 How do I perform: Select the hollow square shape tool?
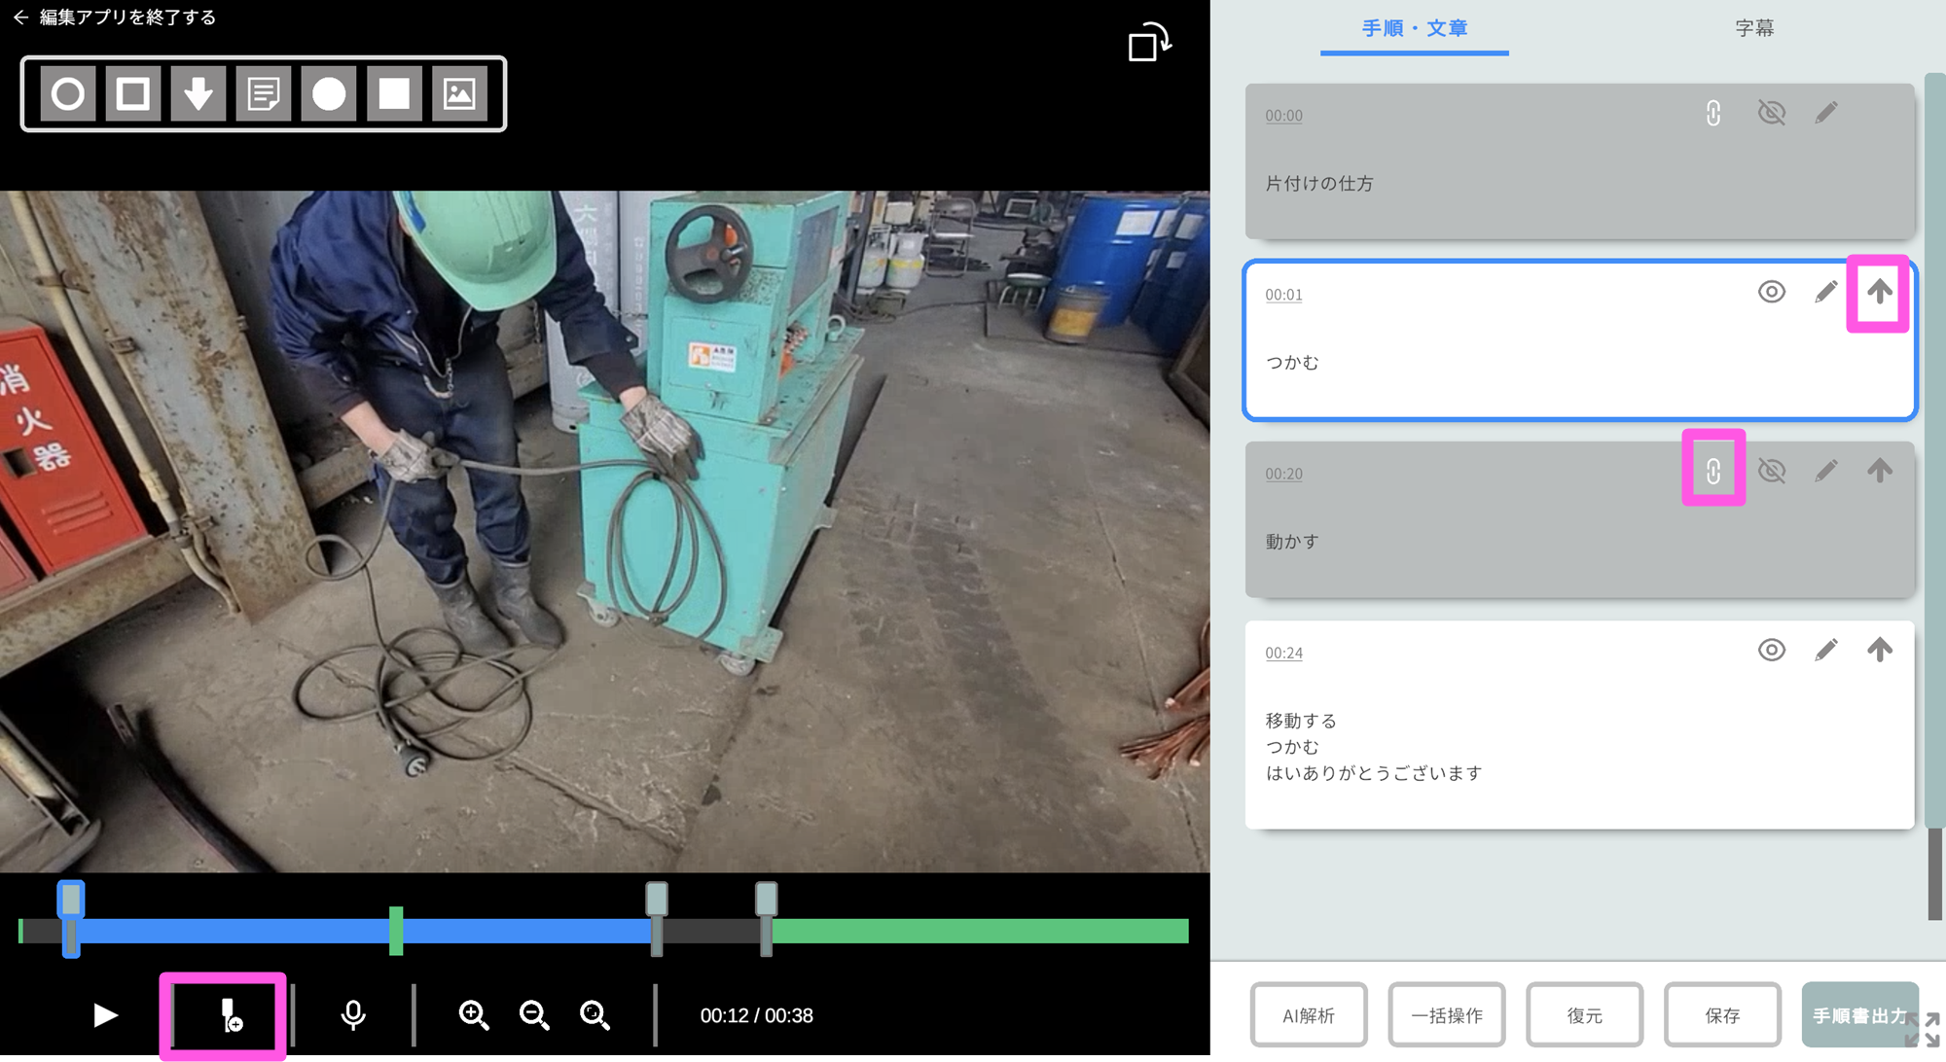point(133,94)
